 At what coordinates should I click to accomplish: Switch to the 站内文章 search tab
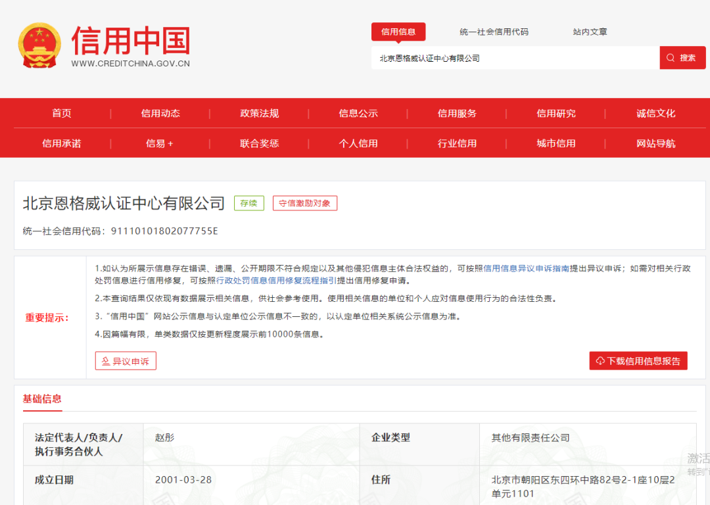pyautogui.click(x=590, y=31)
